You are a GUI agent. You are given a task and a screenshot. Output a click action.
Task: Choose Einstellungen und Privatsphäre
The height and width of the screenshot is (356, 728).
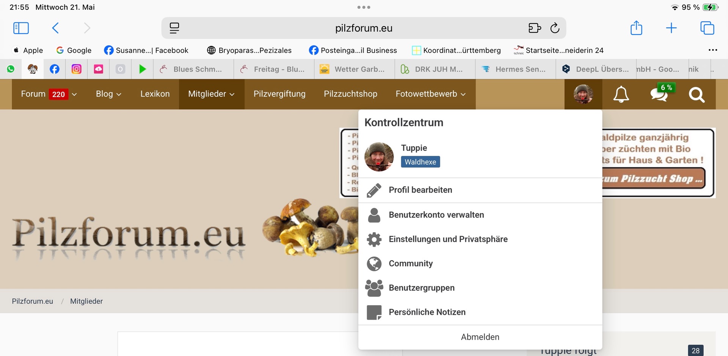(x=448, y=239)
